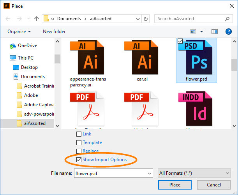This screenshot has height=195, width=238.
Task: Open the recent locations dropdown arrow
Action: tap(28, 19)
